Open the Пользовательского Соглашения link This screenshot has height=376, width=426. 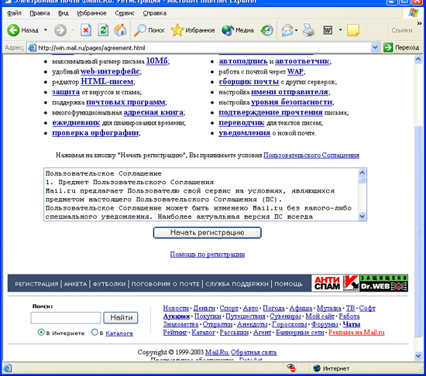coord(311,156)
